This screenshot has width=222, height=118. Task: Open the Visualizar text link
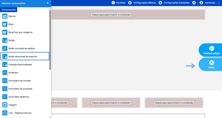121,3
